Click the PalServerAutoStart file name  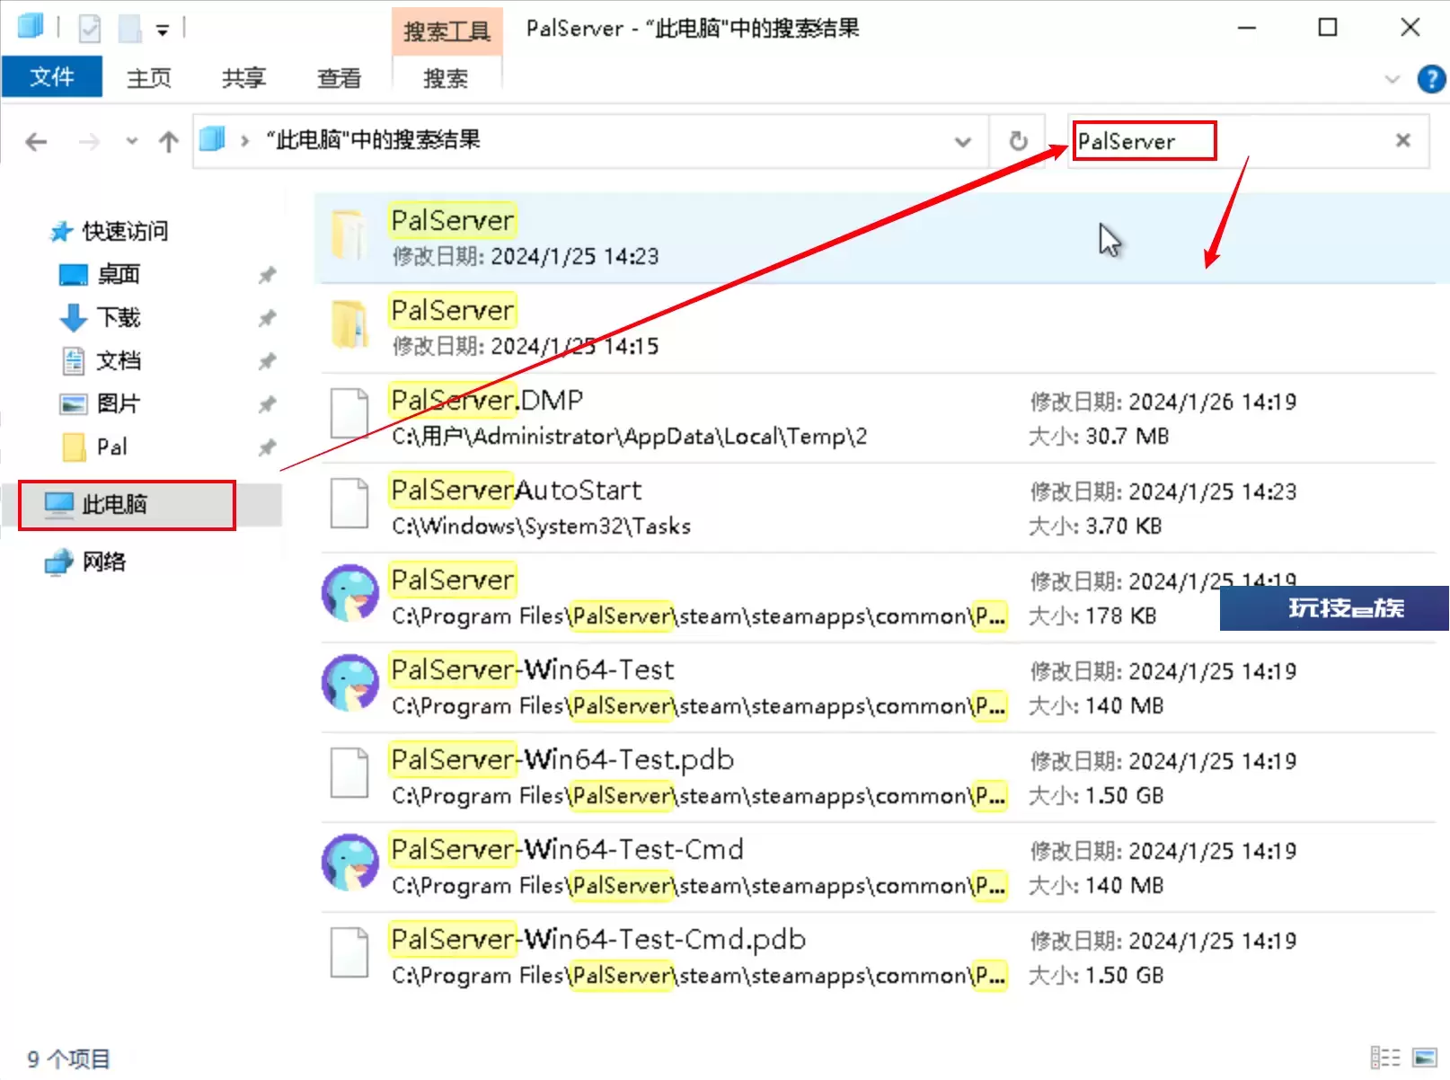pyautogui.click(x=517, y=490)
